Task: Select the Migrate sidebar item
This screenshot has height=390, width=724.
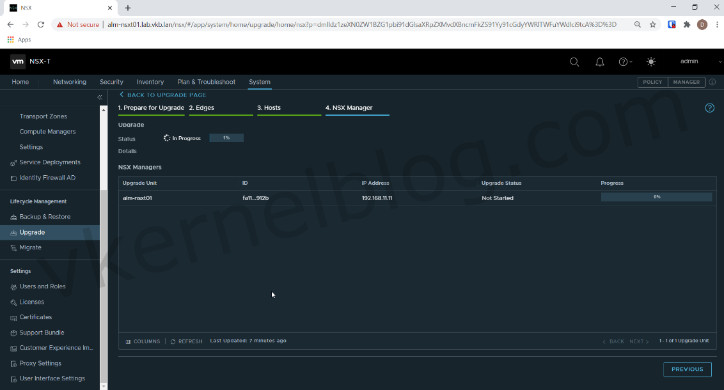Action: (x=31, y=247)
